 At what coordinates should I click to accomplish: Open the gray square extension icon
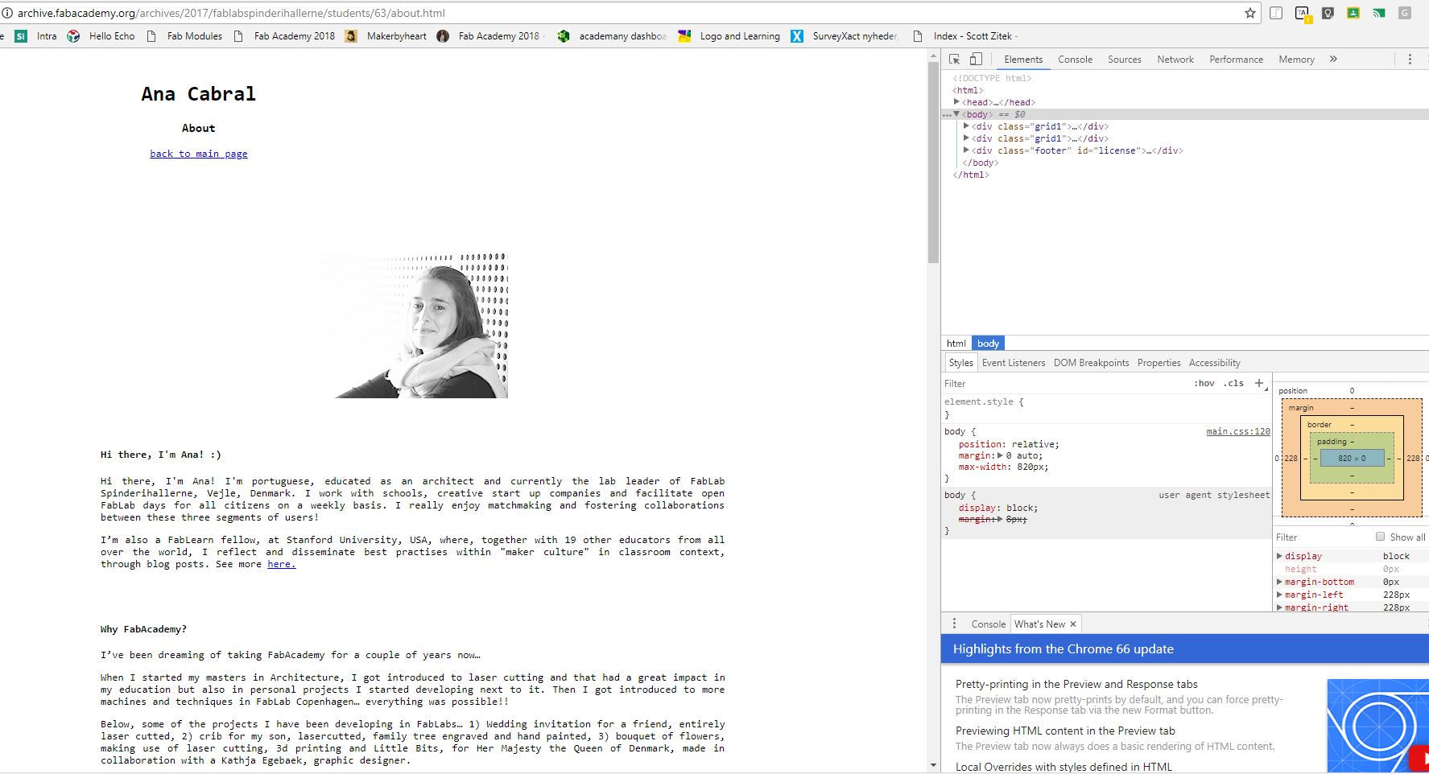(1276, 13)
